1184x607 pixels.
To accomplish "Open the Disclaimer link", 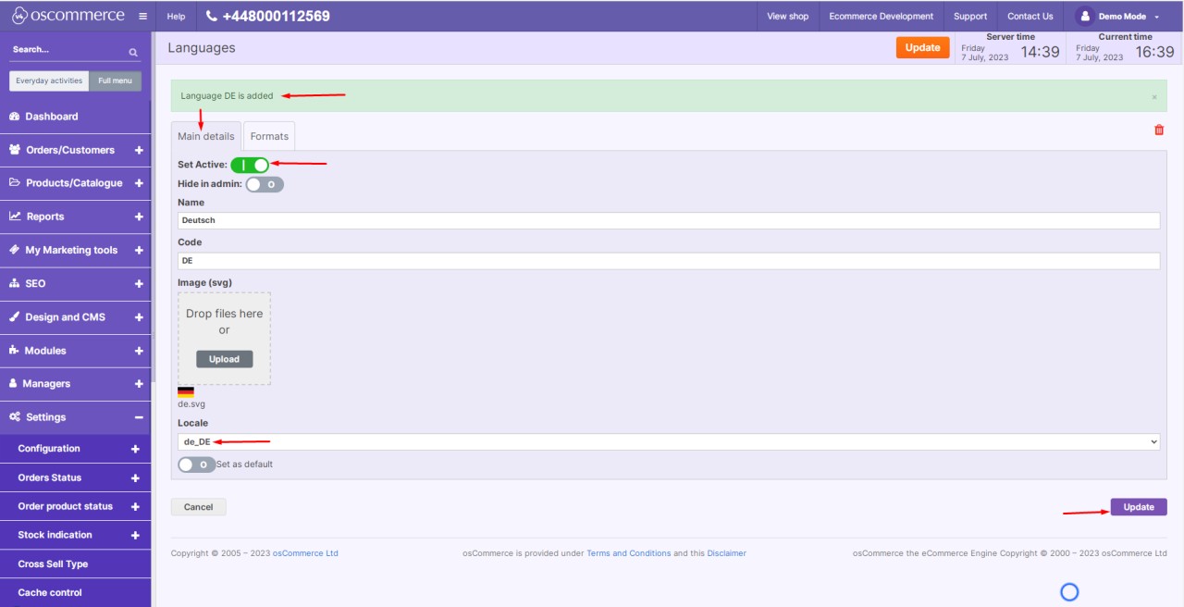I will [x=727, y=553].
